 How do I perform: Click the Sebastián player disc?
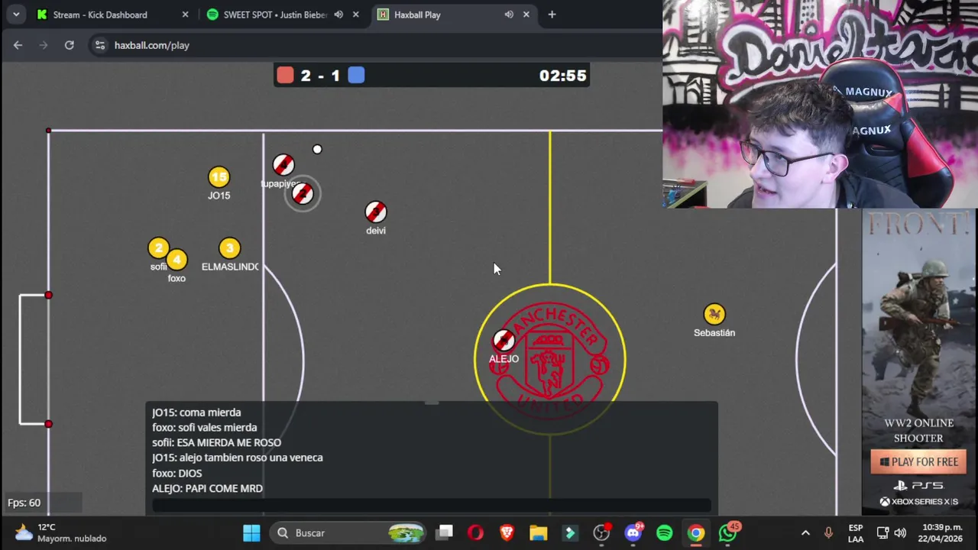click(x=714, y=314)
